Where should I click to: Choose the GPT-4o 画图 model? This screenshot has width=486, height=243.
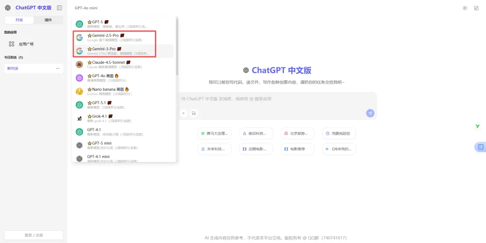[x=124, y=78]
